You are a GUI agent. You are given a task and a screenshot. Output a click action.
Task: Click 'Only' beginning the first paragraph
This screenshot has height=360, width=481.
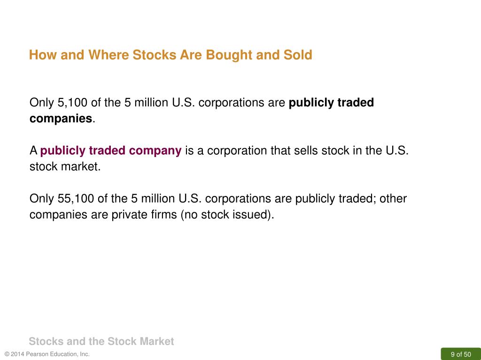pos(41,103)
